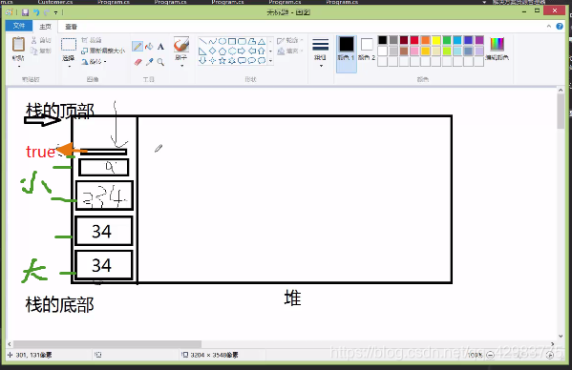The height and width of the screenshot is (370, 572).
Task: Pick the white color swatch
Action: pos(382,51)
